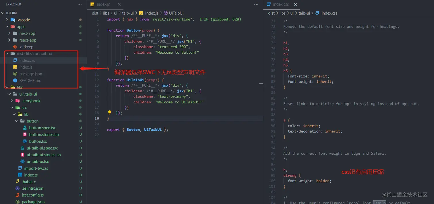Select 'dist' in left editor breadcrumb

click(x=95, y=13)
